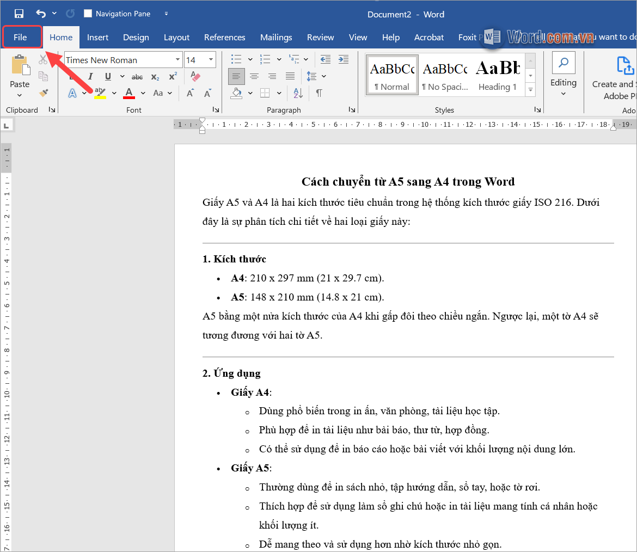Apply borders to the paragraph
Viewport: 637px width, 552px height.
tap(265, 94)
